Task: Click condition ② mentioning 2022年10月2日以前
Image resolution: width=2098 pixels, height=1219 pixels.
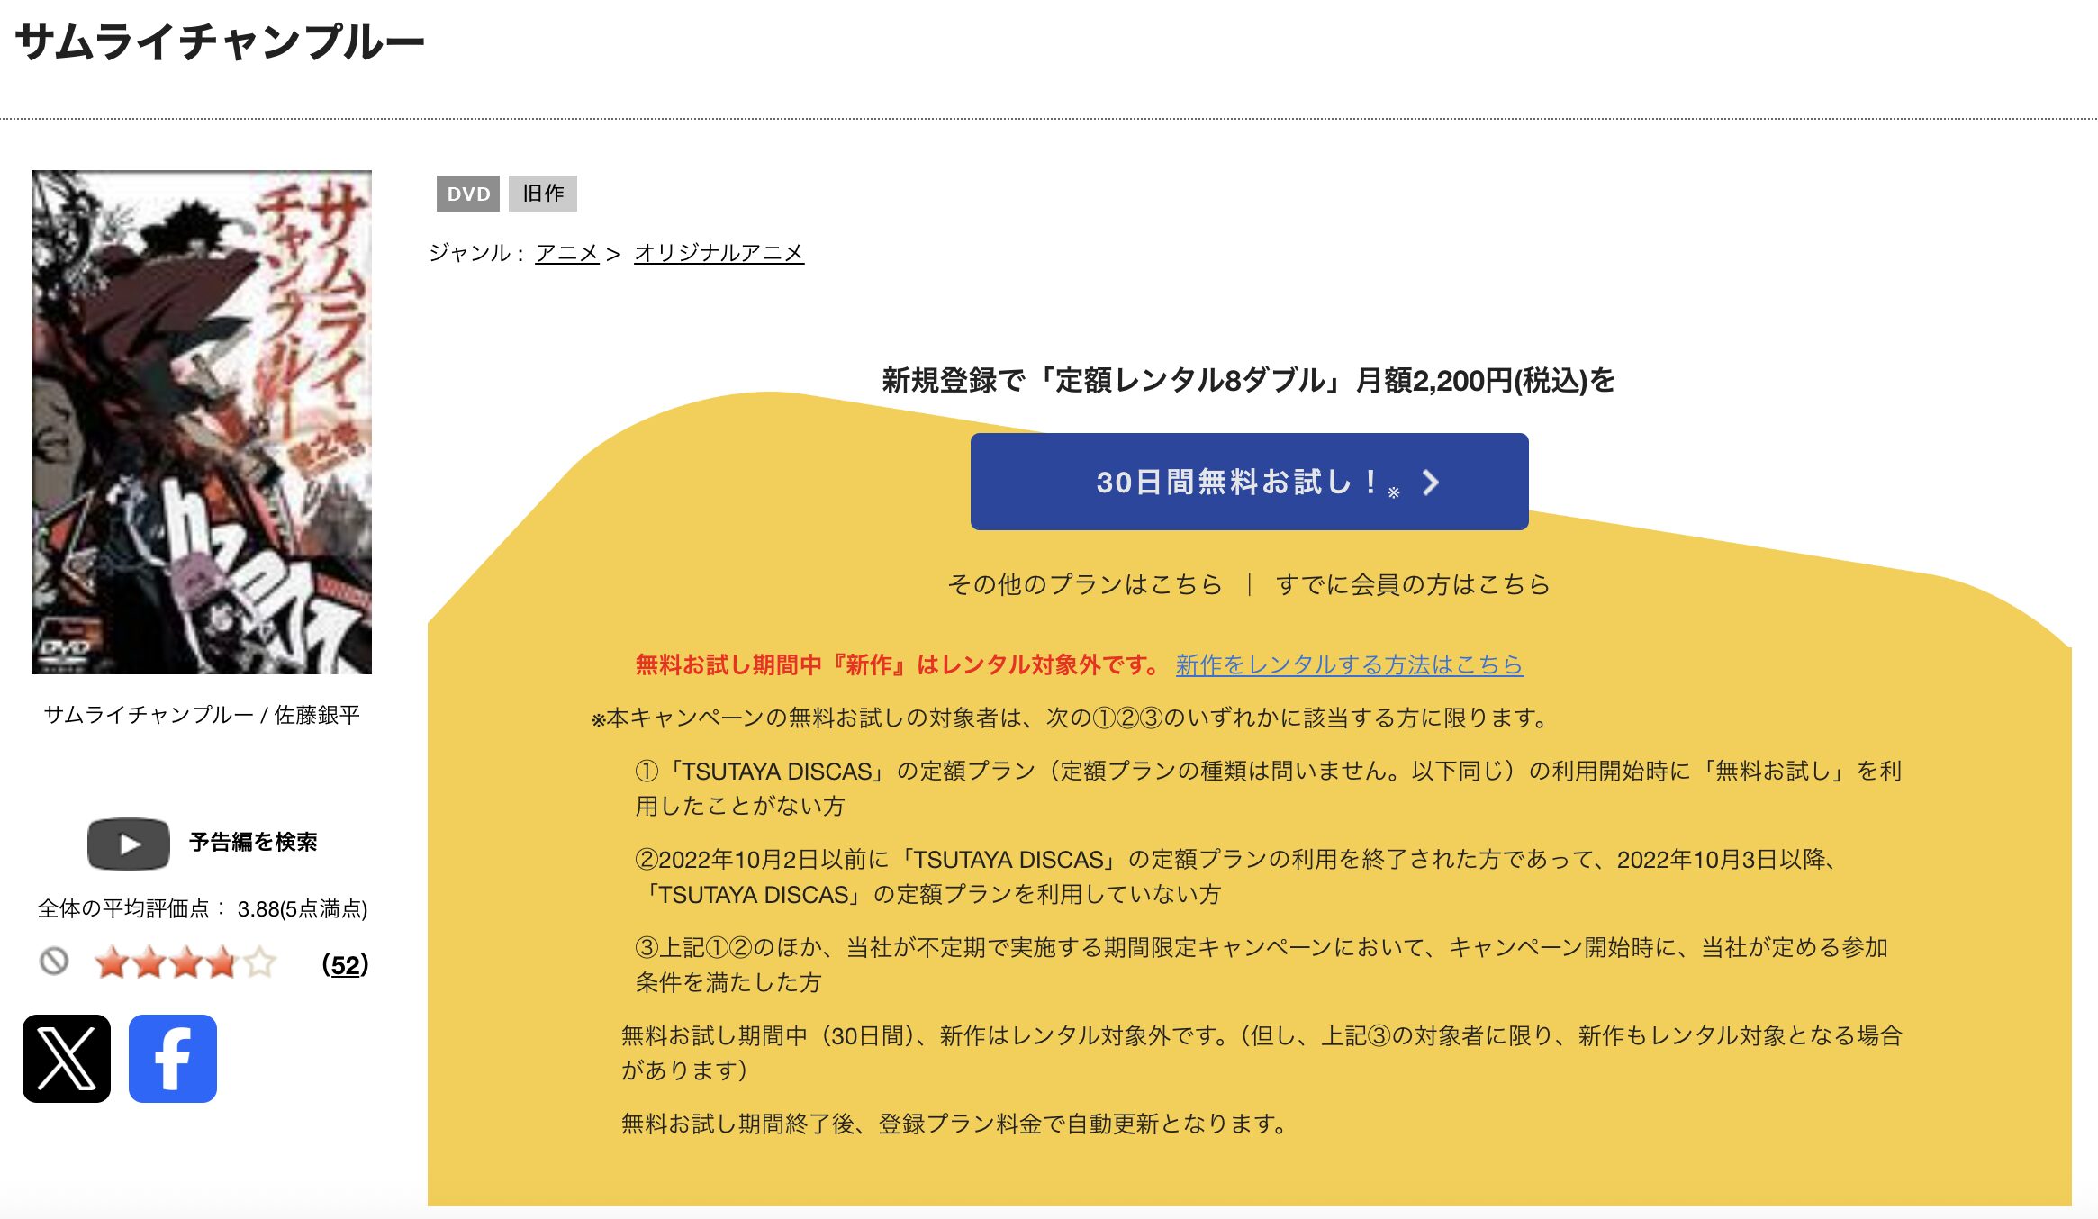Action: [1238, 876]
